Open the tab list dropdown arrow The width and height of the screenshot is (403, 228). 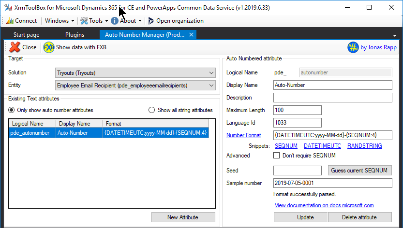coord(394,35)
